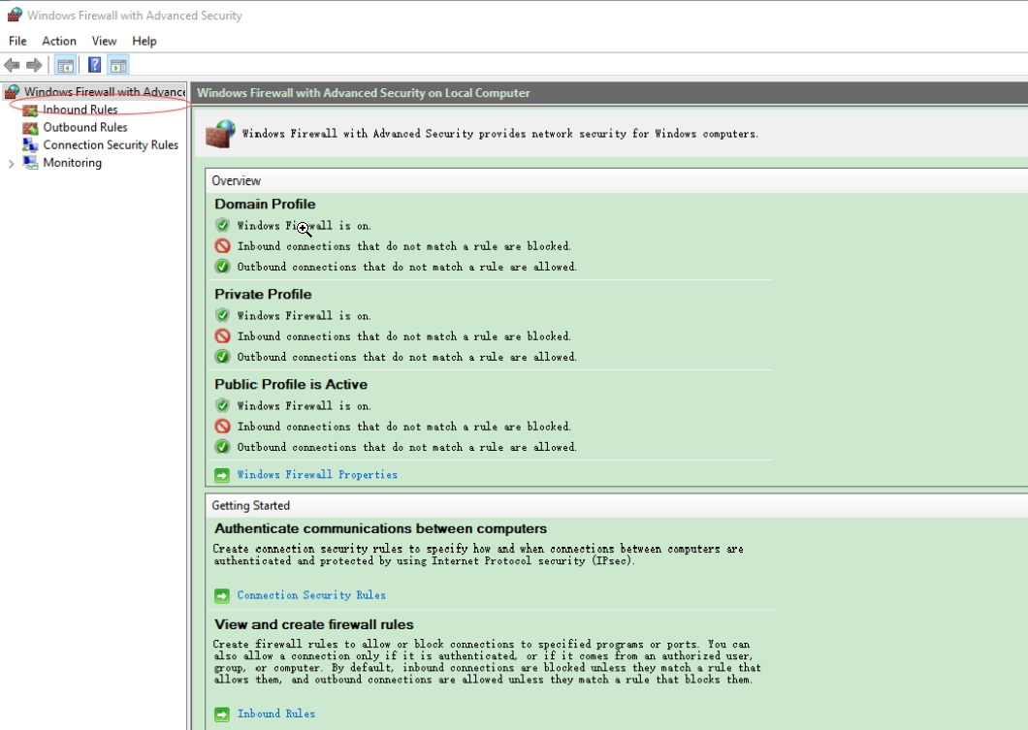This screenshot has width=1028, height=730.
Task: Click Domain Profile's 'Windows Firewall is on' text
Action: (305, 226)
